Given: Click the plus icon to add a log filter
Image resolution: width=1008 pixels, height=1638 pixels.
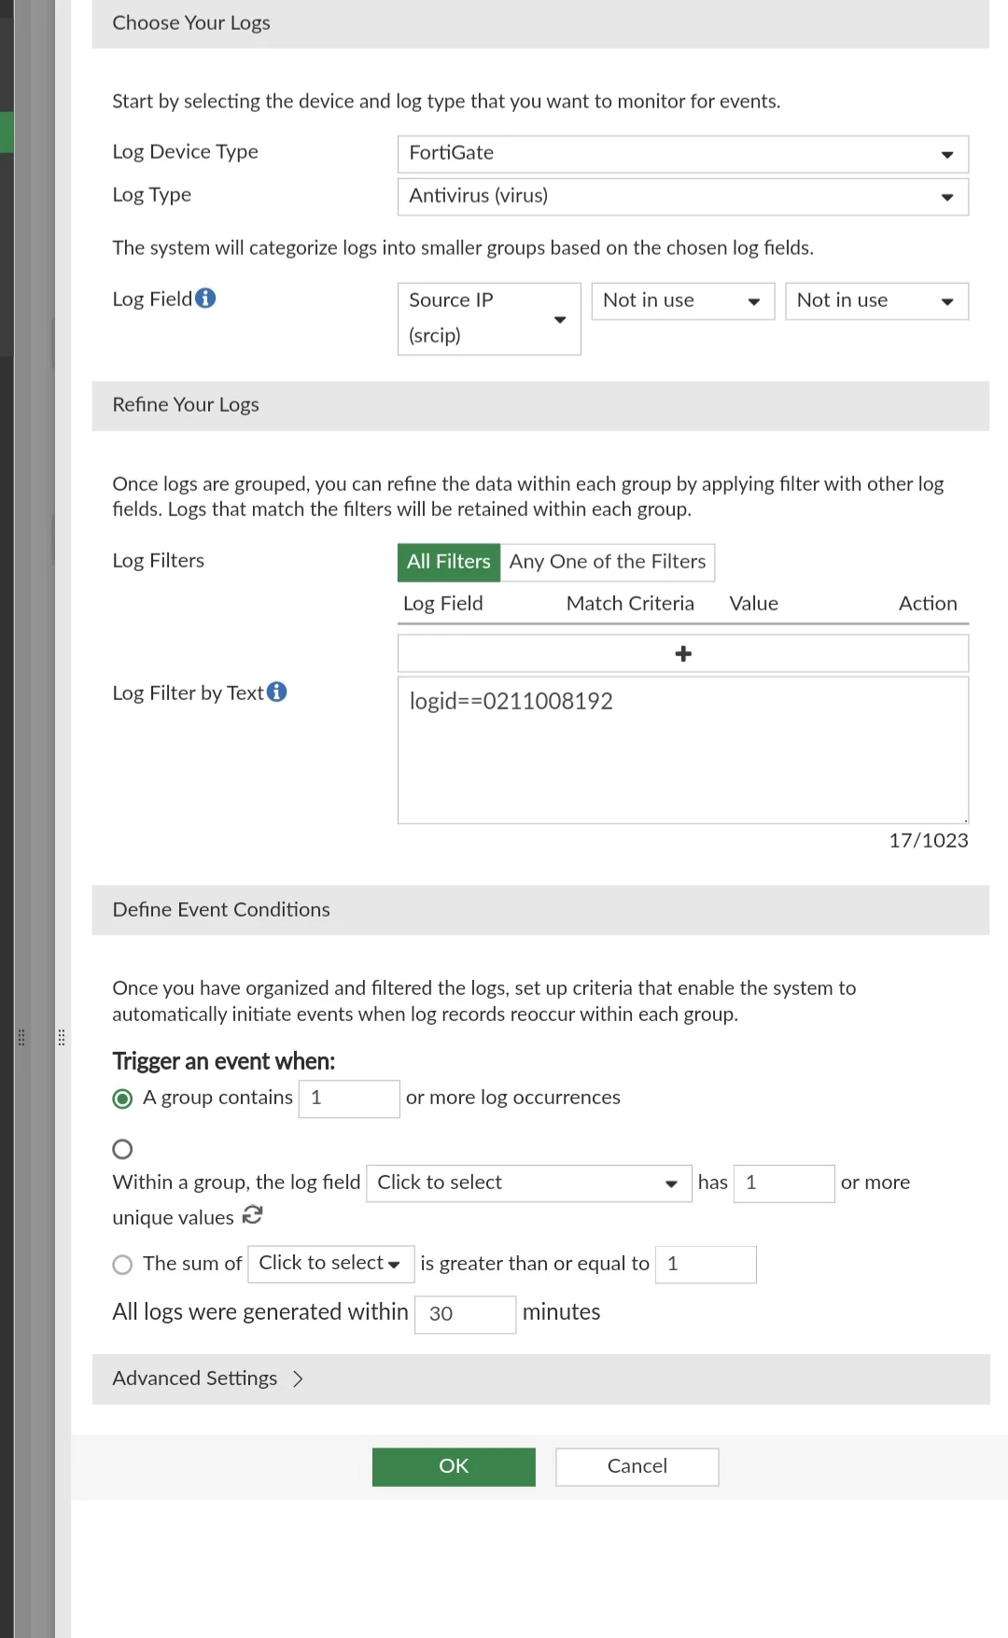Looking at the screenshot, I should (683, 653).
